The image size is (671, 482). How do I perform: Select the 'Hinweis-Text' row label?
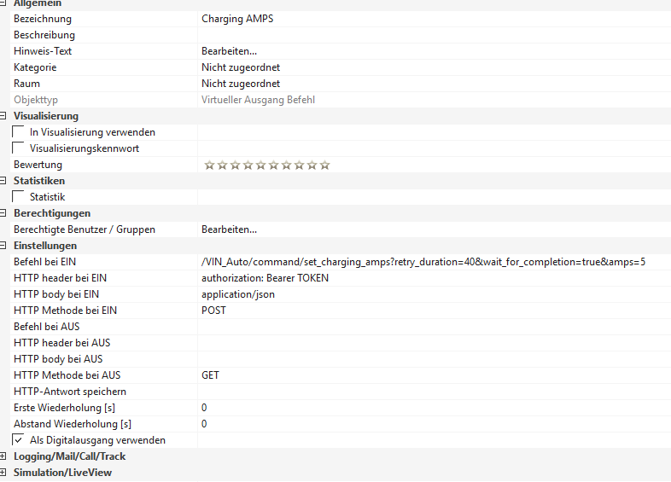point(43,51)
